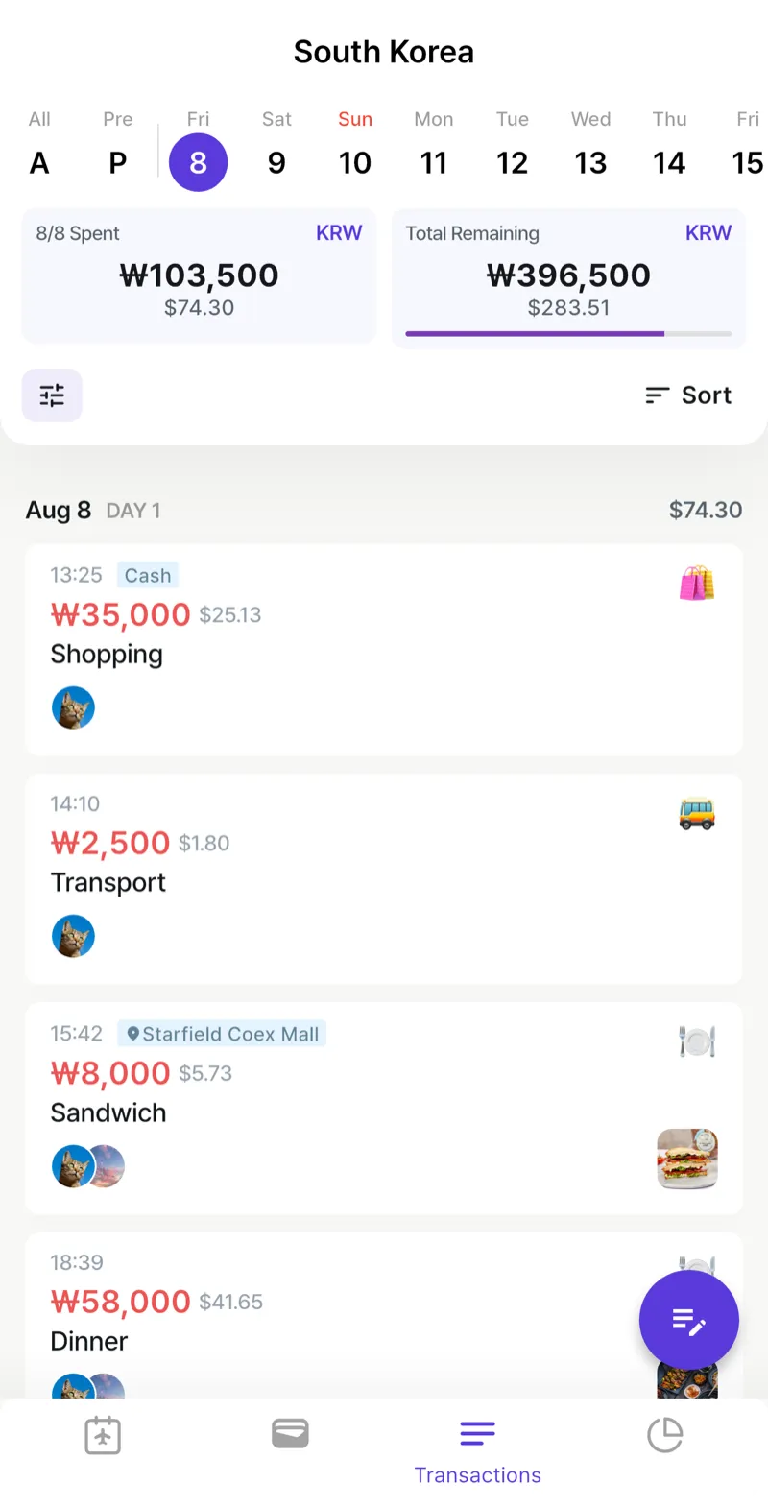768x1507 pixels.
Task: Tap the bus transport category icon
Action: tap(697, 813)
